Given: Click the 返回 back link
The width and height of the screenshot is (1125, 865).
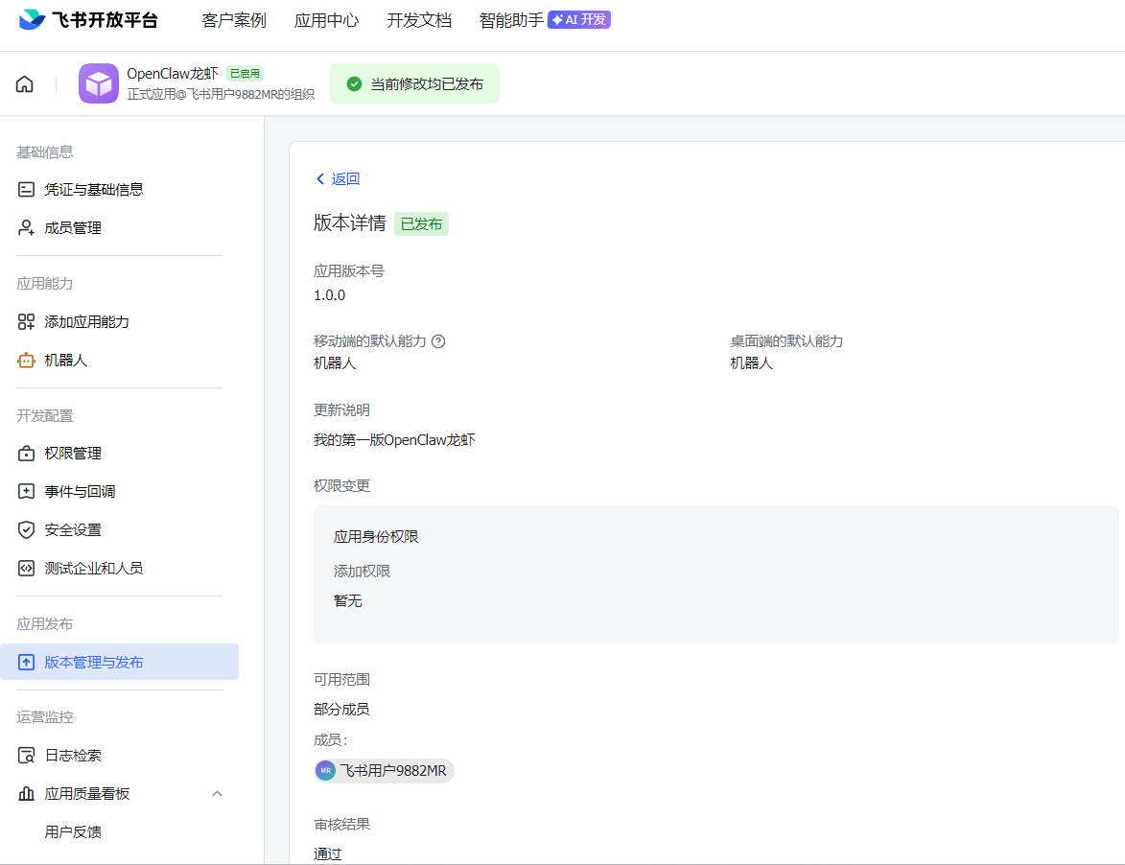Looking at the screenshot, I should 338,179.
